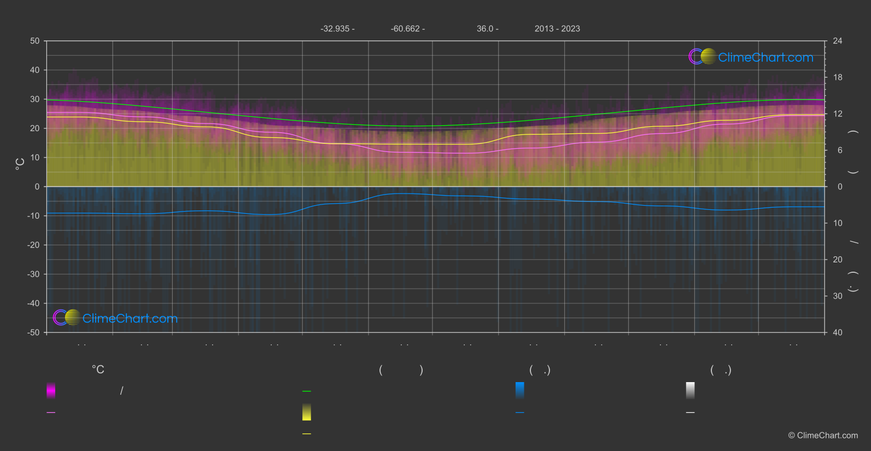Viewport: 871px width, 451px height.
Task: Click the 12 tick on the right axis
Action: coord(838,114)
